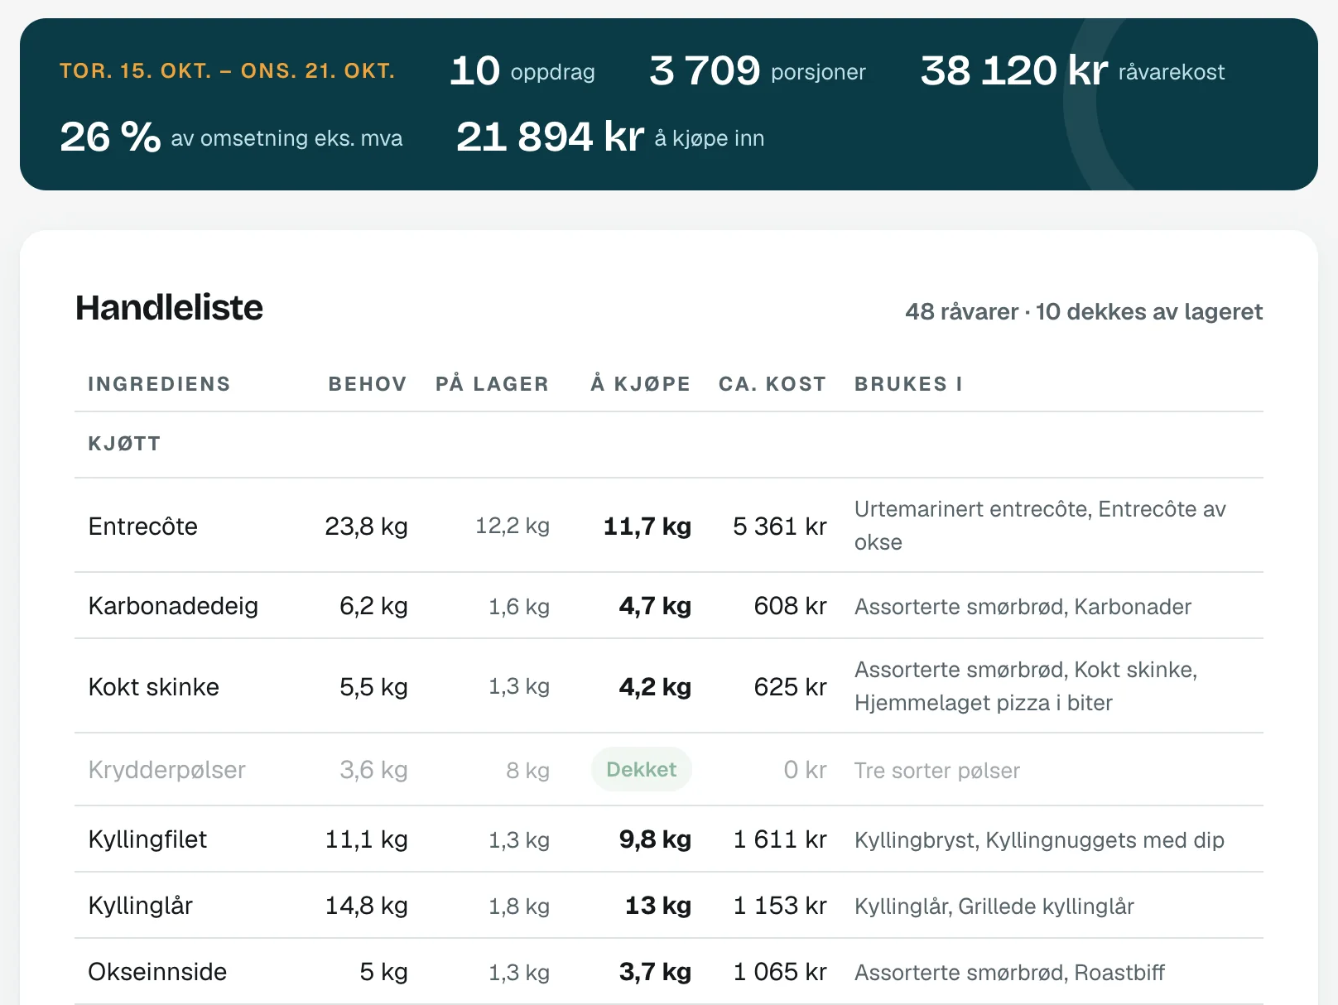Click the Kyllingbryst, Kyllingnuggets med dip text
1338x1005 pixels.
[1039, 840]
